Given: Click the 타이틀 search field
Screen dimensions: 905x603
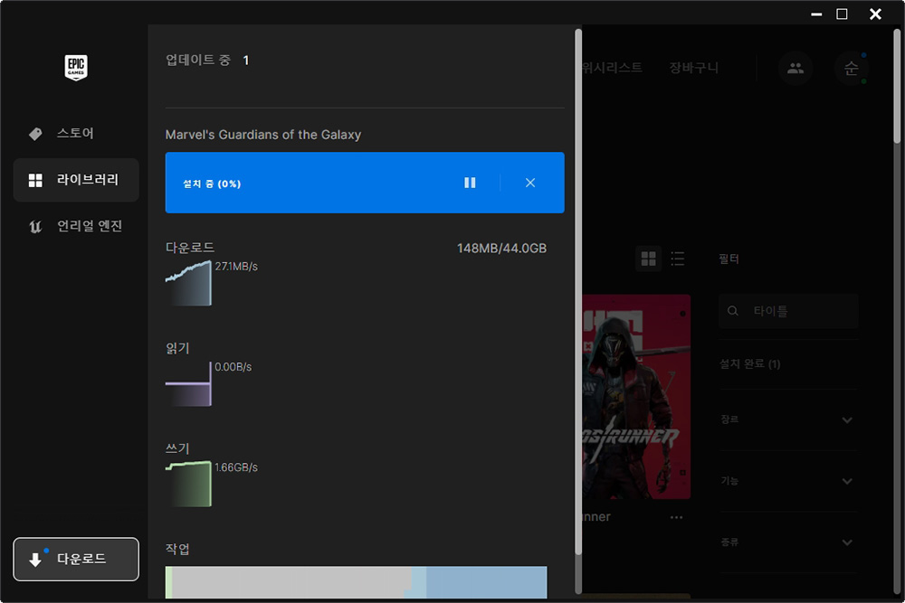Looking at the screenshot, I should tap(788, 311).
